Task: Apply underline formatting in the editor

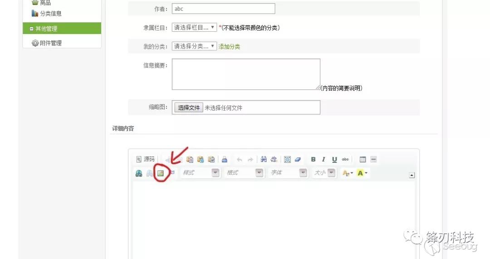Action: (334, 159)
